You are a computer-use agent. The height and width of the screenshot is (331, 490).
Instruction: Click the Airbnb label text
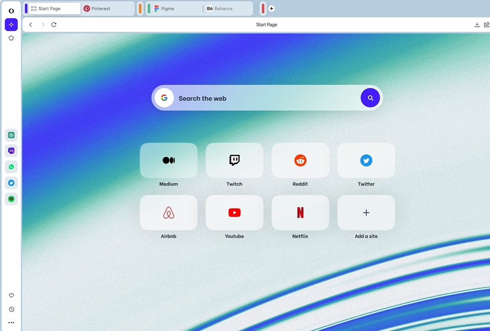click(169, 236)
